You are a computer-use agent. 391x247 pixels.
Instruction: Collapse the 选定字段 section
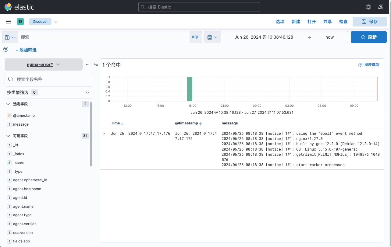pyautogui.click(x=8, y=104)
